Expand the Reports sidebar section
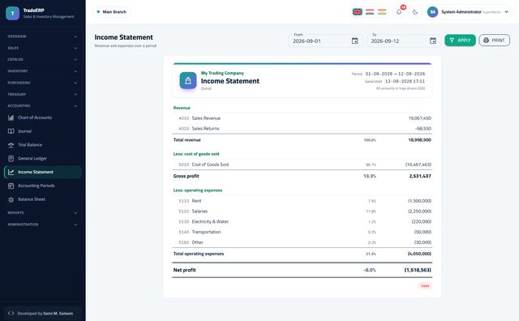Viewport: 519px width, 321px height. coord(42,213)
